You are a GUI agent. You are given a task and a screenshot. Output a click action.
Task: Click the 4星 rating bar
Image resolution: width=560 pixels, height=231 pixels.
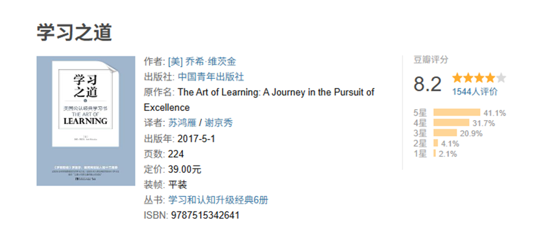click(x=451, y=123)
